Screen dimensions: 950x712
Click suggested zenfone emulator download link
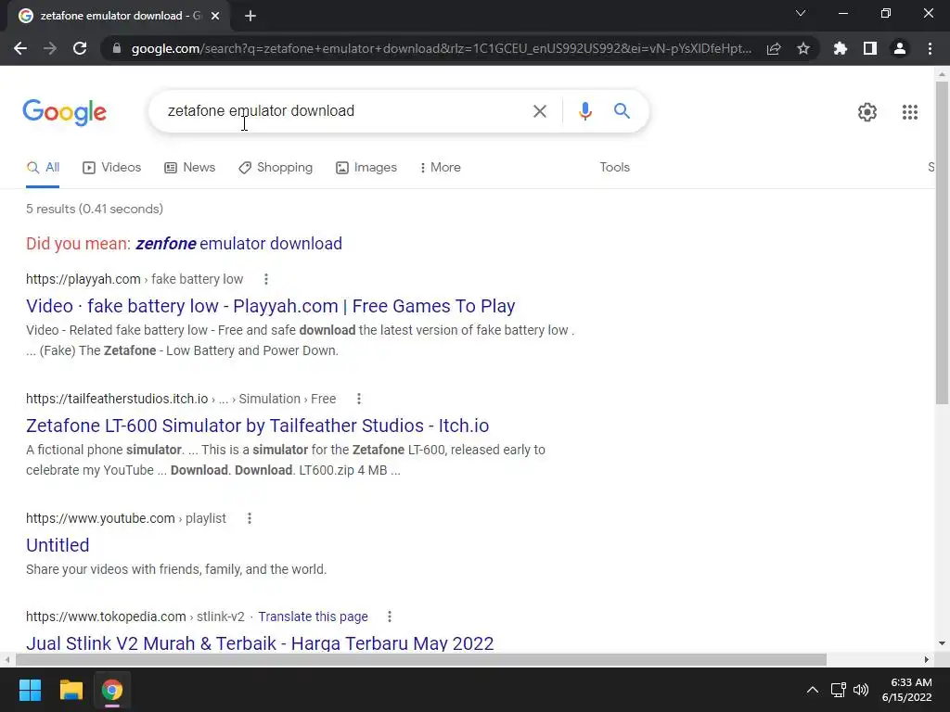[238, 244]
